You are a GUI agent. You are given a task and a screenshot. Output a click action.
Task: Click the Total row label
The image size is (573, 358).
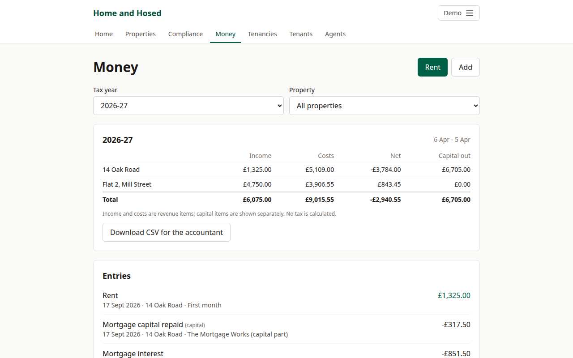coord(110,200)
